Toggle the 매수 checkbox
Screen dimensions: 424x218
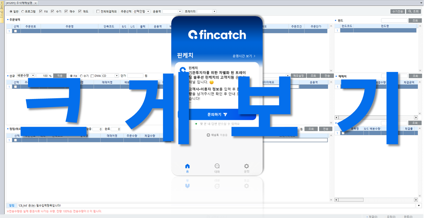point(66,11)
